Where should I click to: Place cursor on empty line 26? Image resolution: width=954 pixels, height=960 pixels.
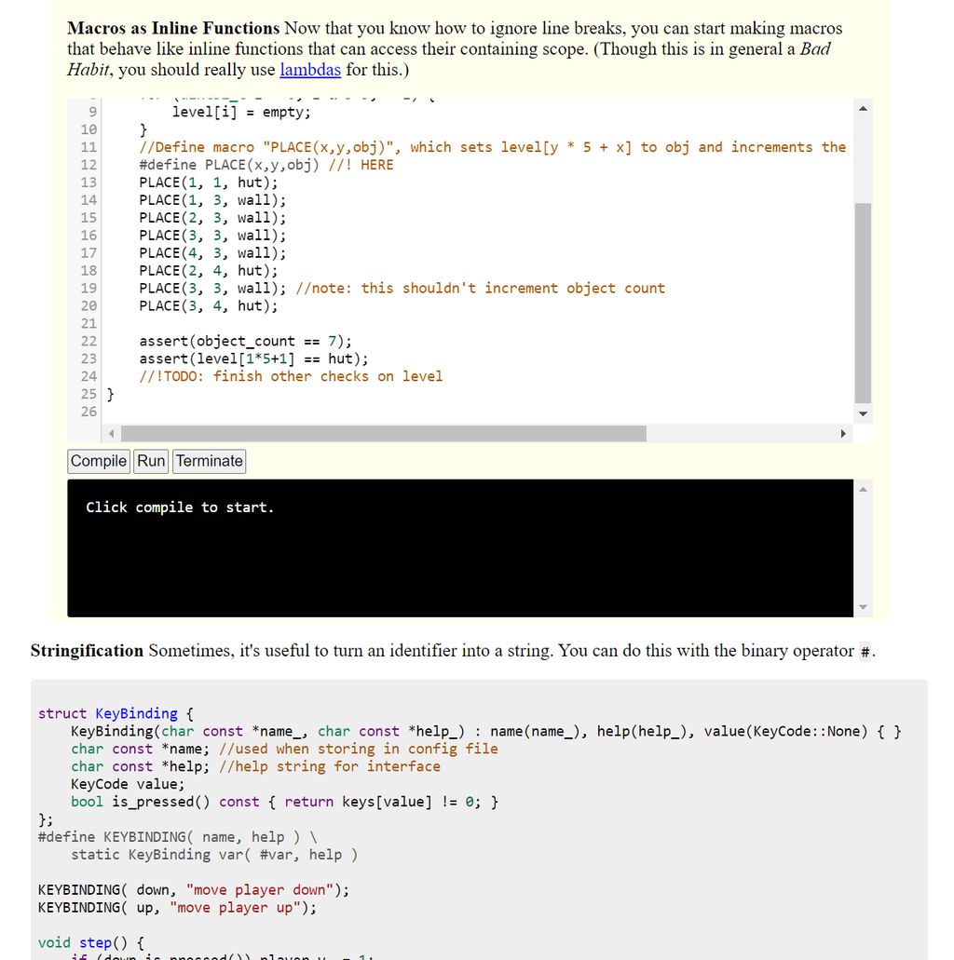373,412
